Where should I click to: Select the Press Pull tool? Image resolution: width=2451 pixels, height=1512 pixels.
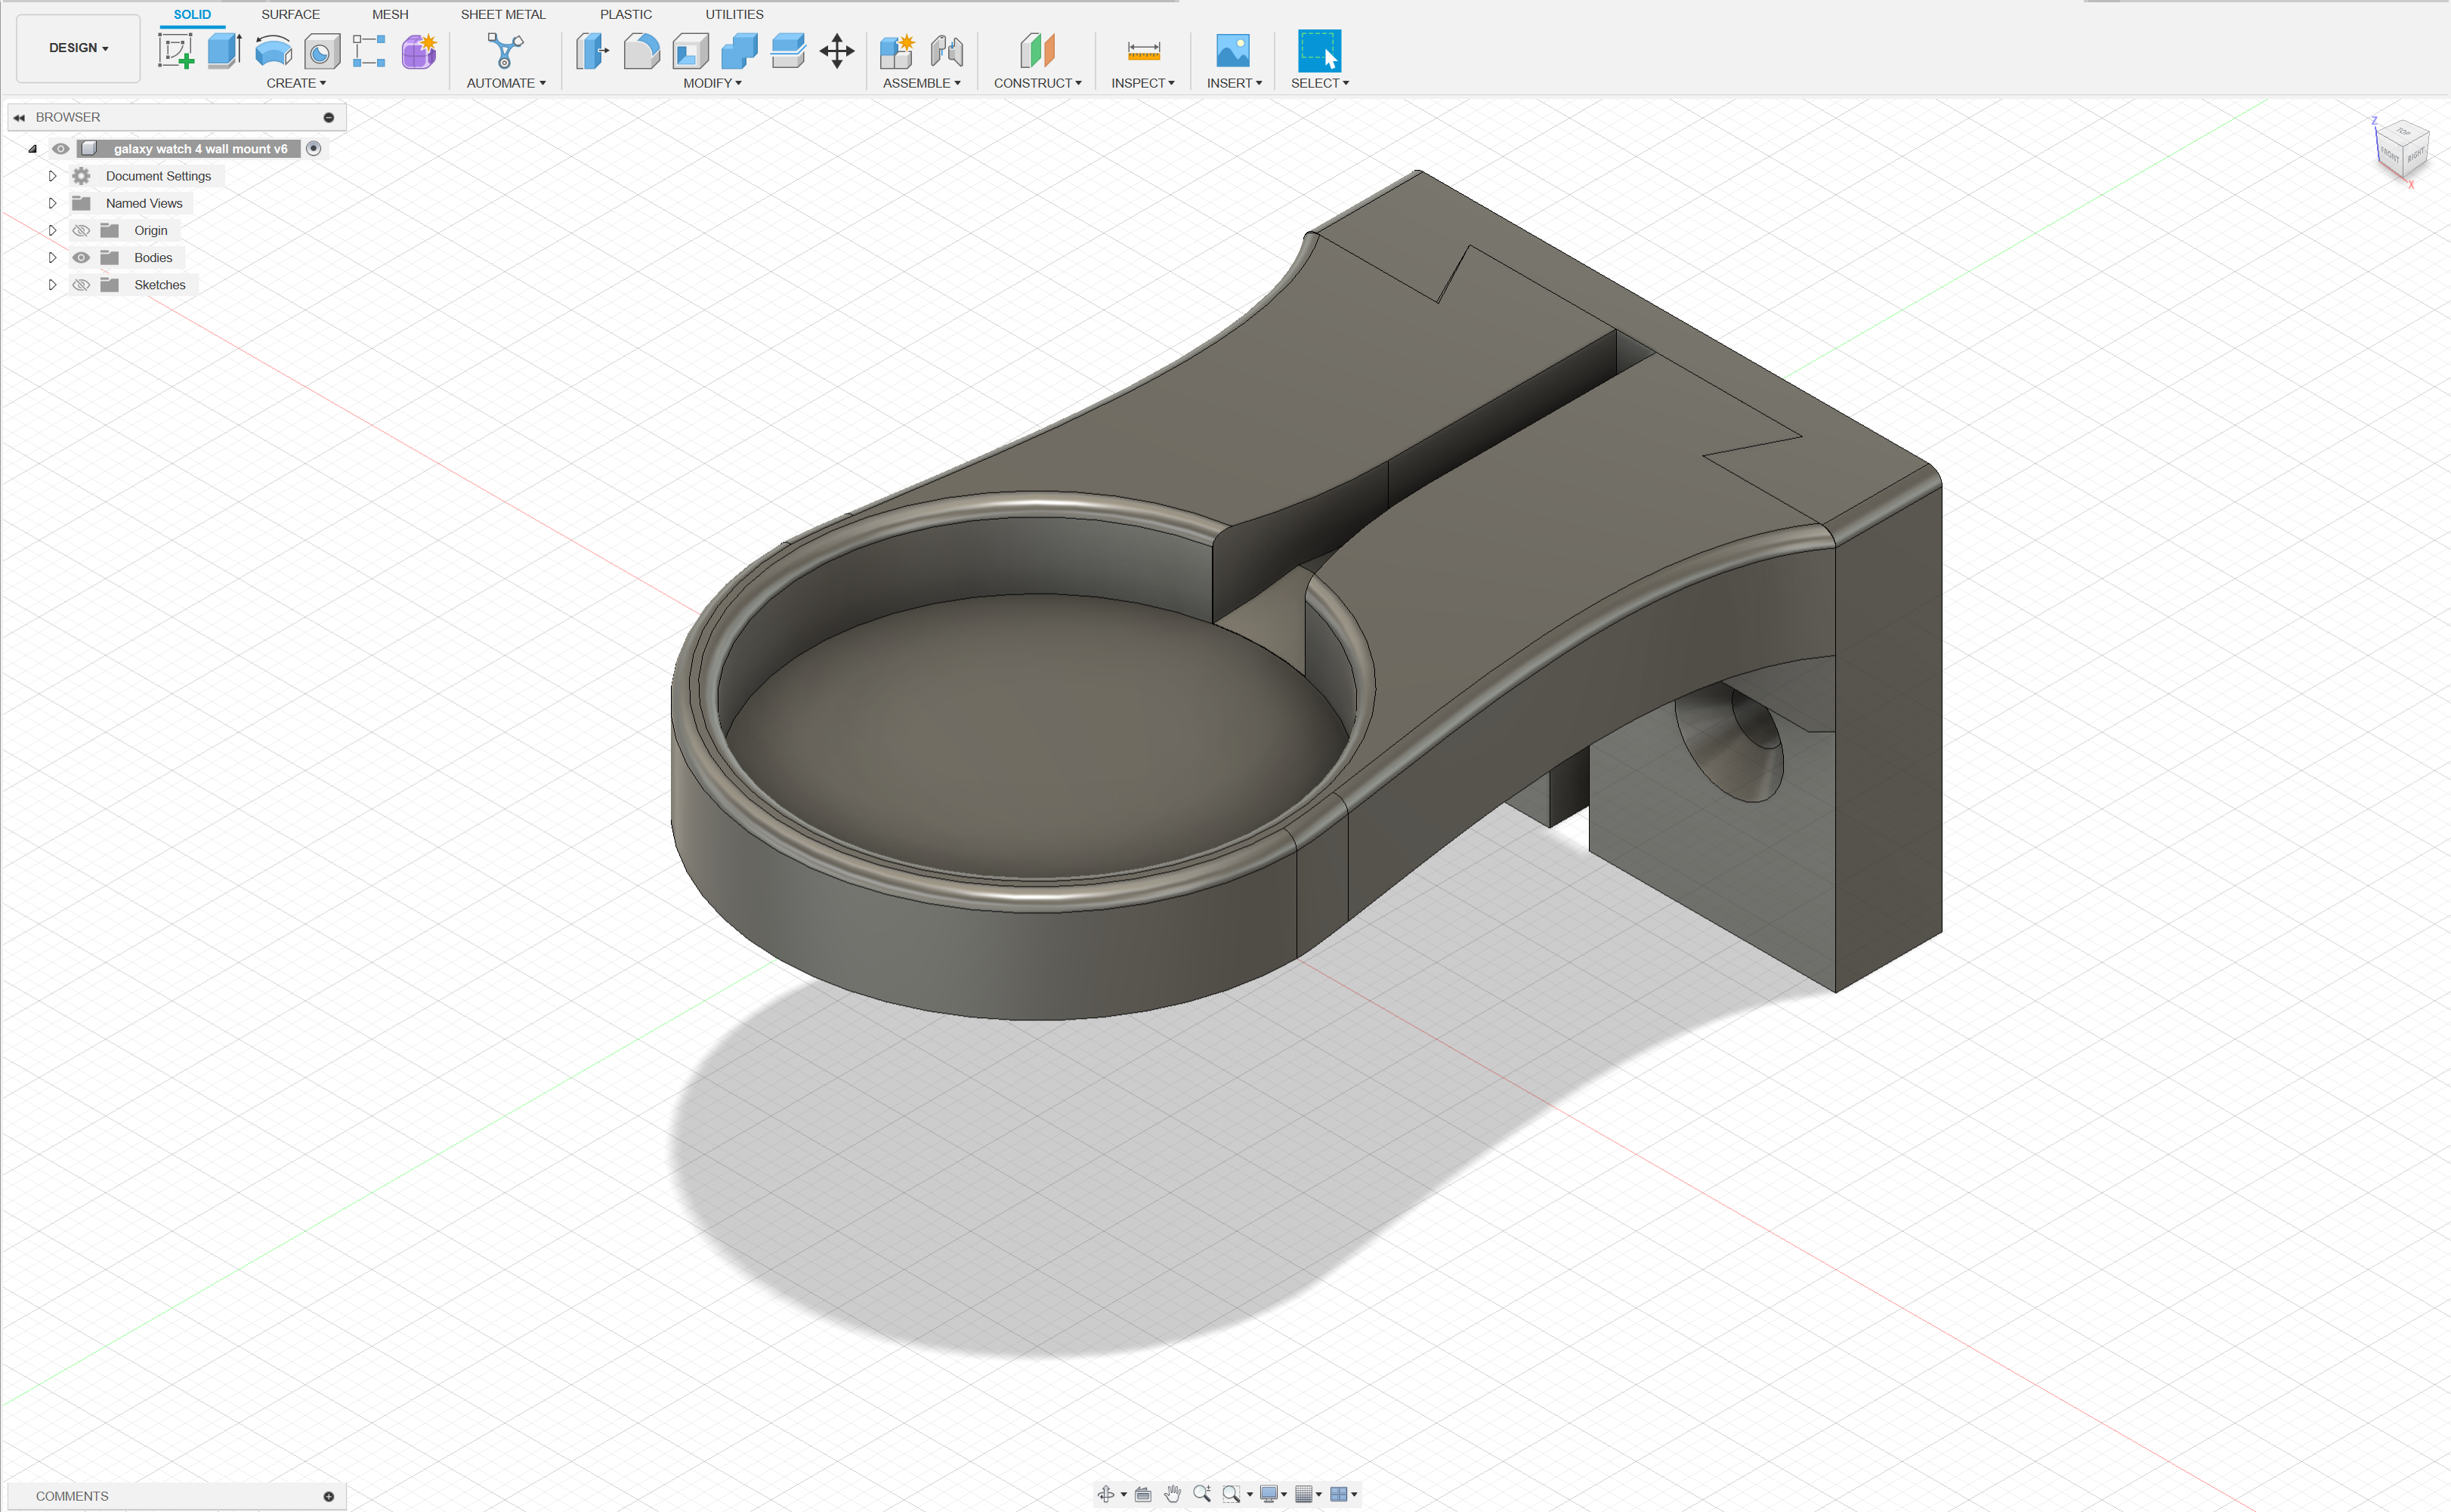(x=592, y=50)
